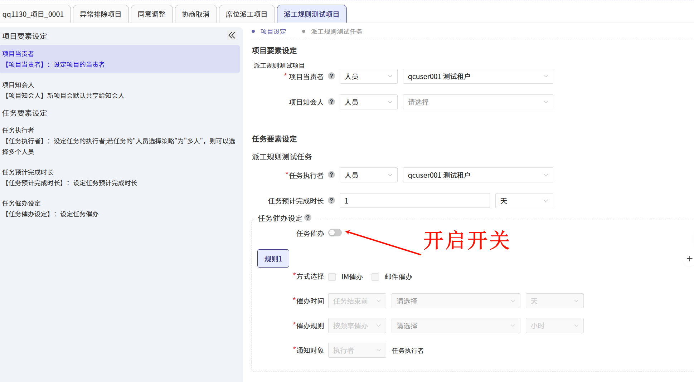Open the 天 time unit dropdown
This screenshot has width=694, height=382.
click(524, 201)
